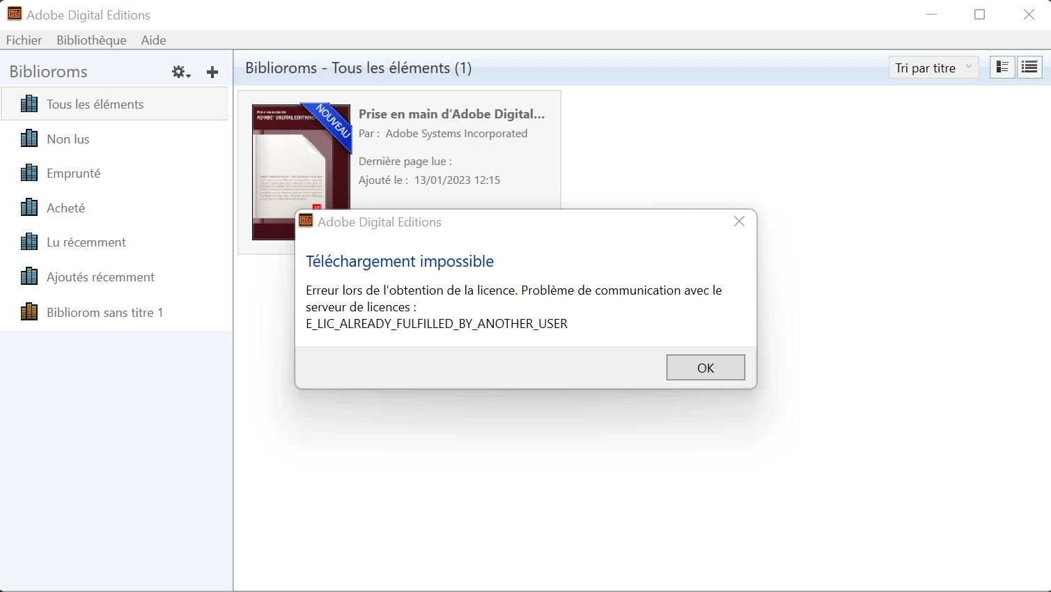Image resolution: width=1051 pixels, height=592 pixels.
Task: Click the Lu récemment bookshelf icon
Action: 29,242
